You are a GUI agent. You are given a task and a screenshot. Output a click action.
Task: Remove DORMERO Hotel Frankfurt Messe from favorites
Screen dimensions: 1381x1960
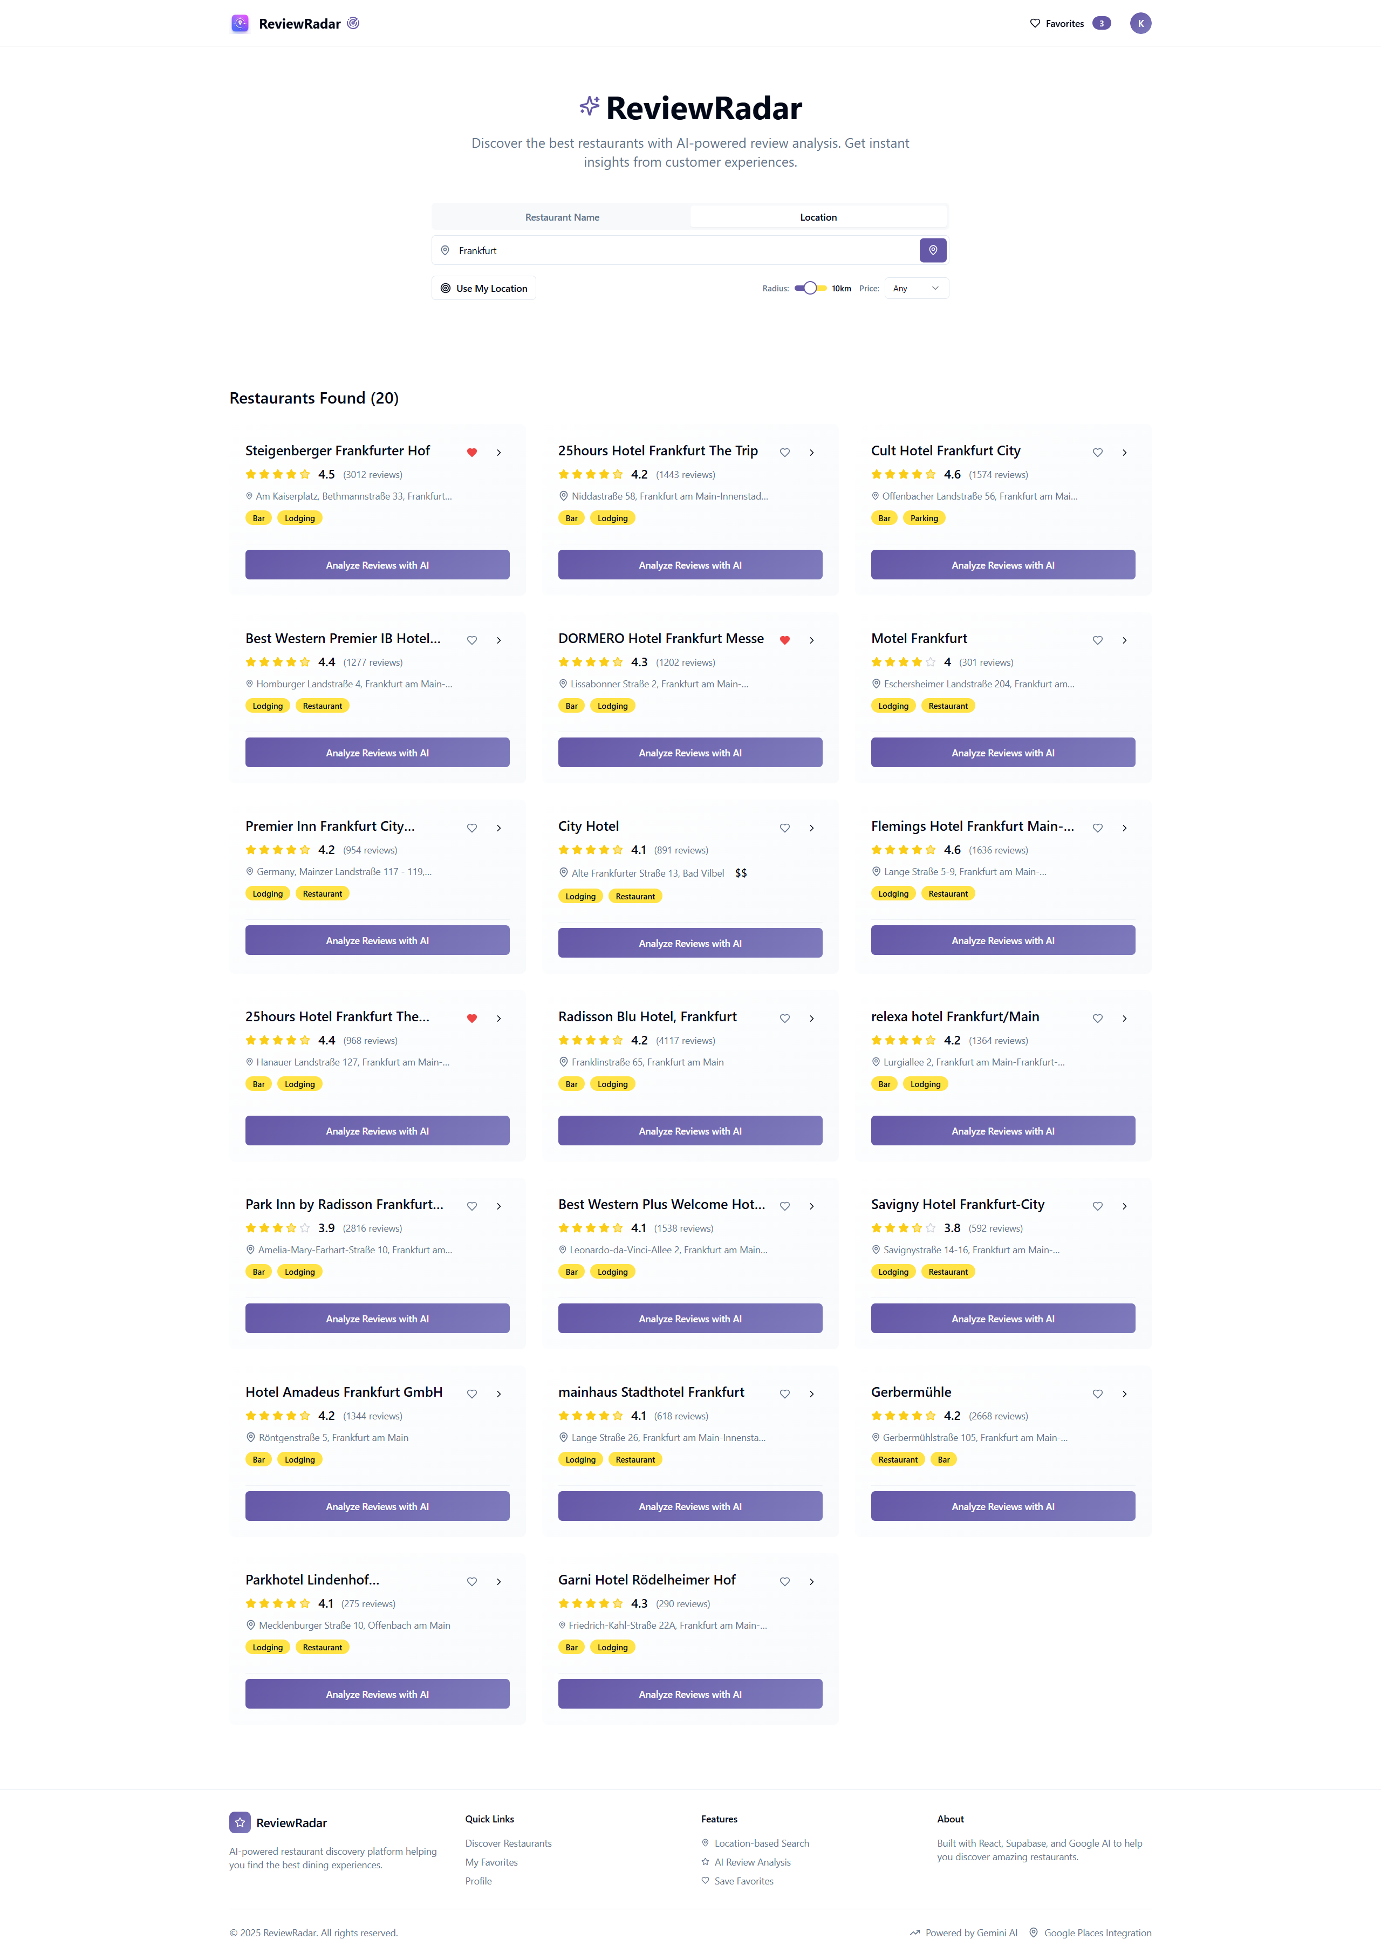point(784,640)
